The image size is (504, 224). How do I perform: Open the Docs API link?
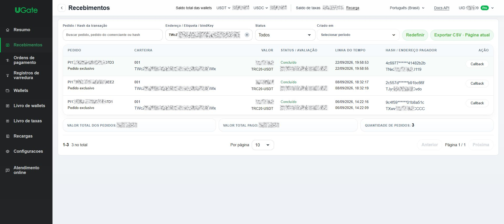coord(442,8)
